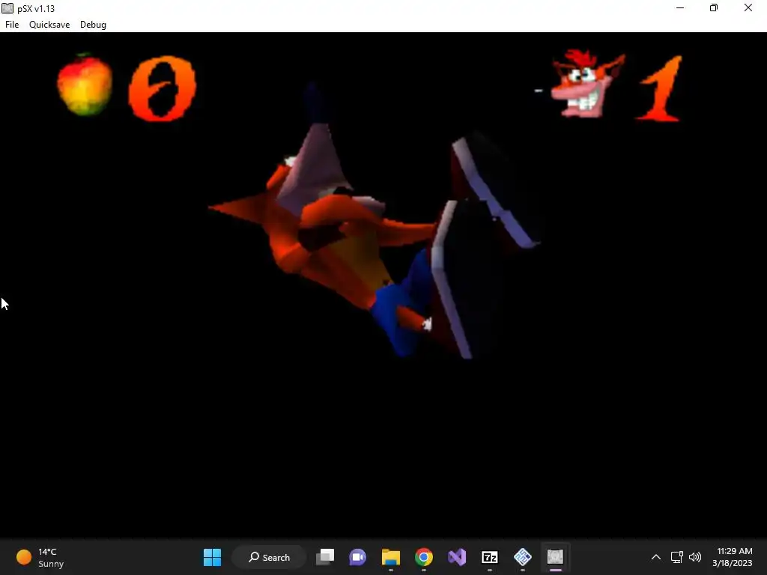Open the blue diamond app on taskbar
The width and height of the screenshot is (767, 575).
[x=522, y=557]
